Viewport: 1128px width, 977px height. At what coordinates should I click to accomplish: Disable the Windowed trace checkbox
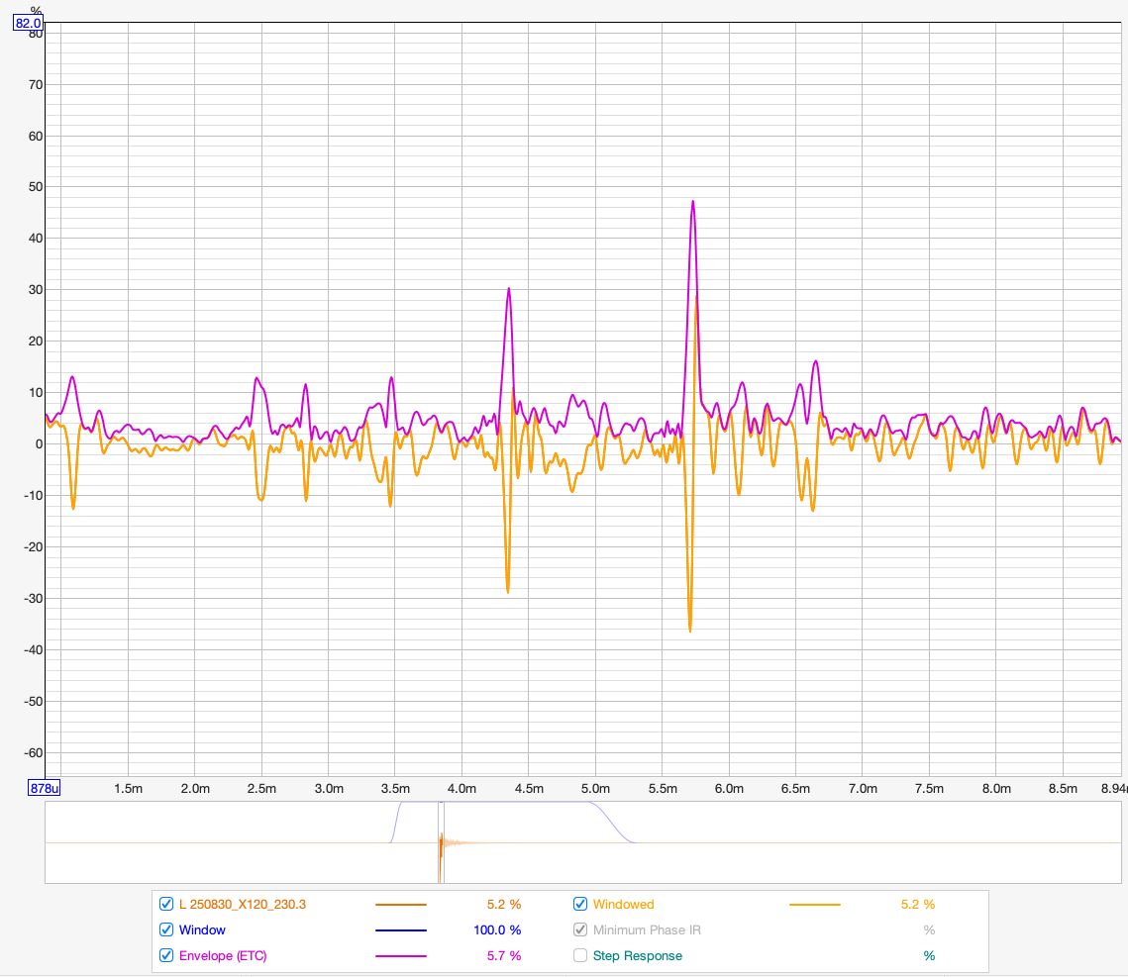[580, 904]
